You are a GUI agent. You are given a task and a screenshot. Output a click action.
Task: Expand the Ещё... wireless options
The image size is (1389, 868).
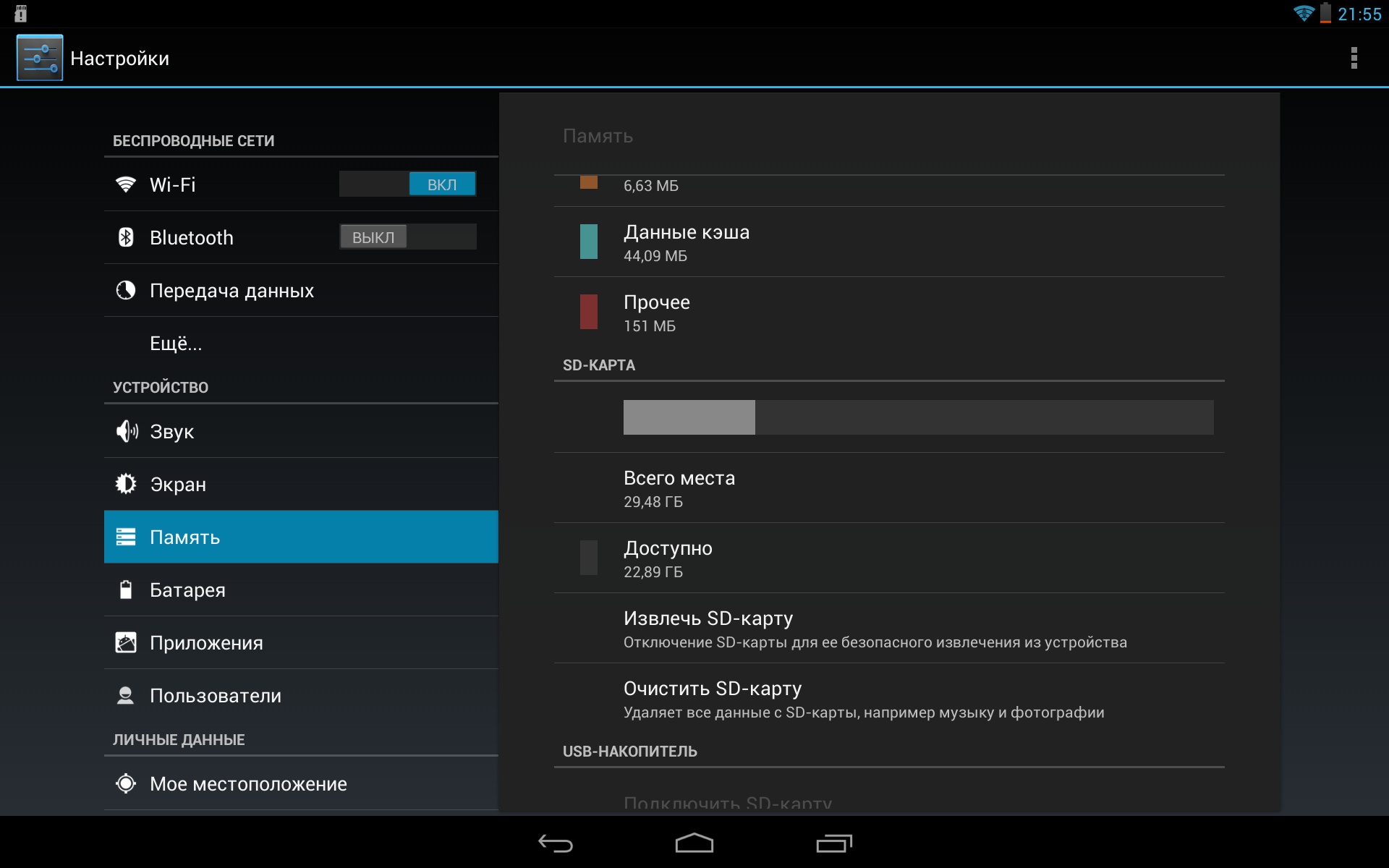click(x=176, y=344)
